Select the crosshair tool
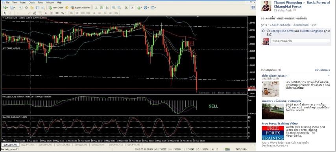Image resolution: width=336 pixels, height=152 pixels. (x=11, y=13)
